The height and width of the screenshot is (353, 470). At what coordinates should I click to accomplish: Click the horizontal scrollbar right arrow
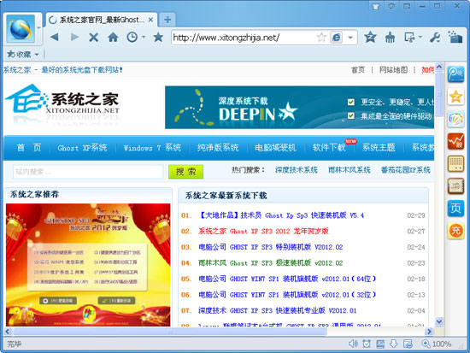[x=429, y=332]
